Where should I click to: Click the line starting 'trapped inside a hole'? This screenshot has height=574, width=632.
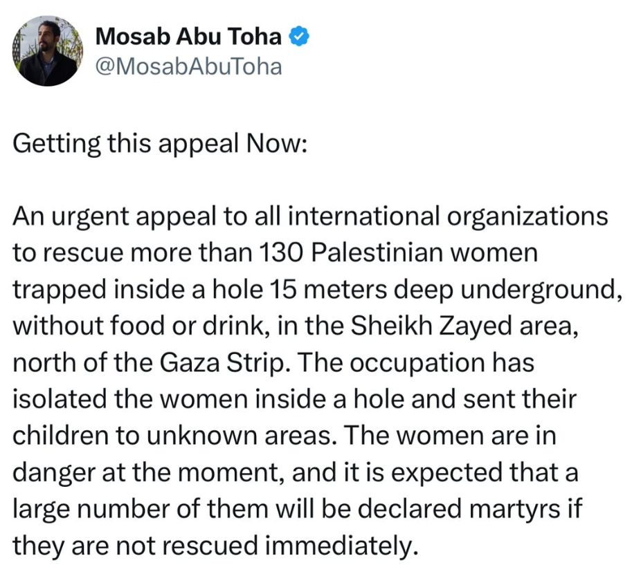coord(314,290)
